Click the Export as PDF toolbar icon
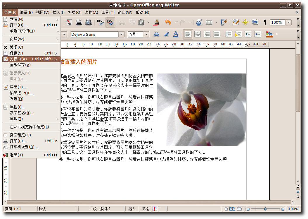 (69, 22)
